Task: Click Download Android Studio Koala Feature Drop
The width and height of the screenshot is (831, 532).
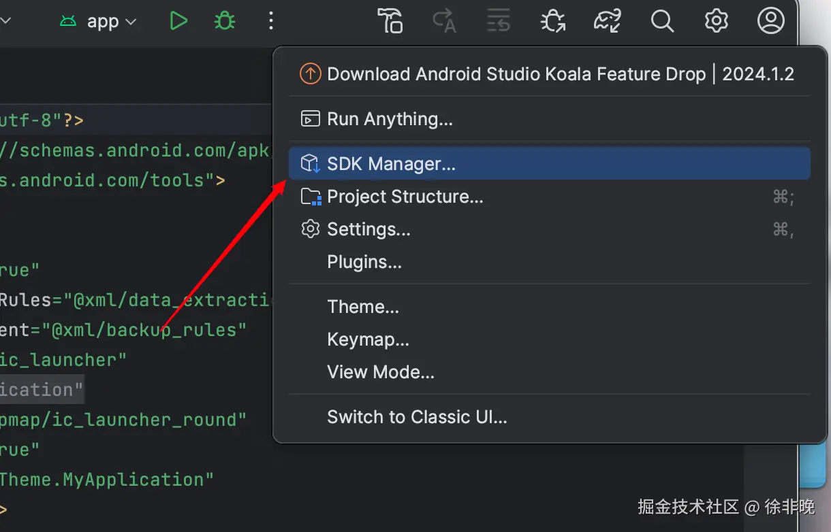Action: coord(560,74)
